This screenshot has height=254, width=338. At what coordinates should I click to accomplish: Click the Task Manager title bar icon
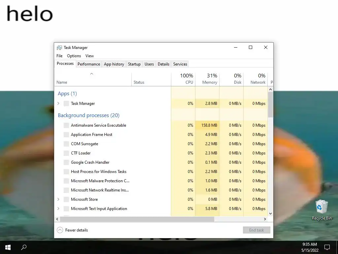(59, 48)
